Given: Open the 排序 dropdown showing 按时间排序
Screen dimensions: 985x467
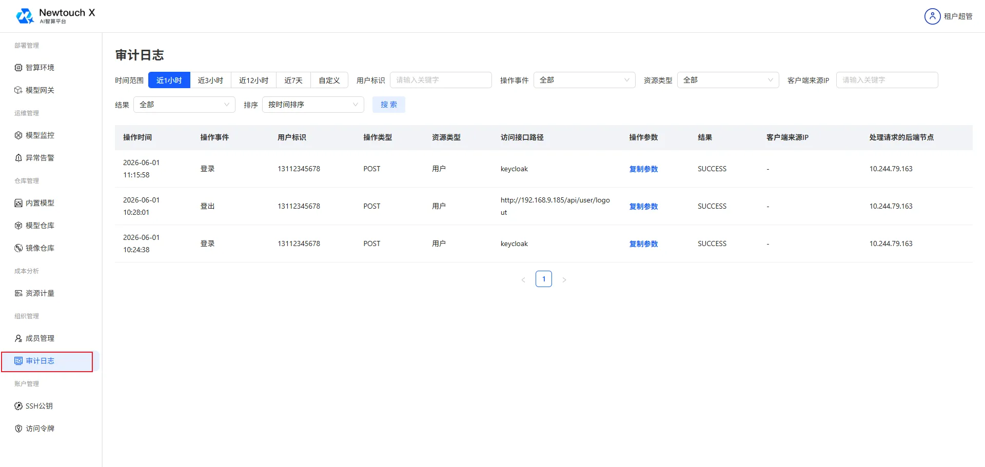Looking at the screenshot, I should (313, 105).
